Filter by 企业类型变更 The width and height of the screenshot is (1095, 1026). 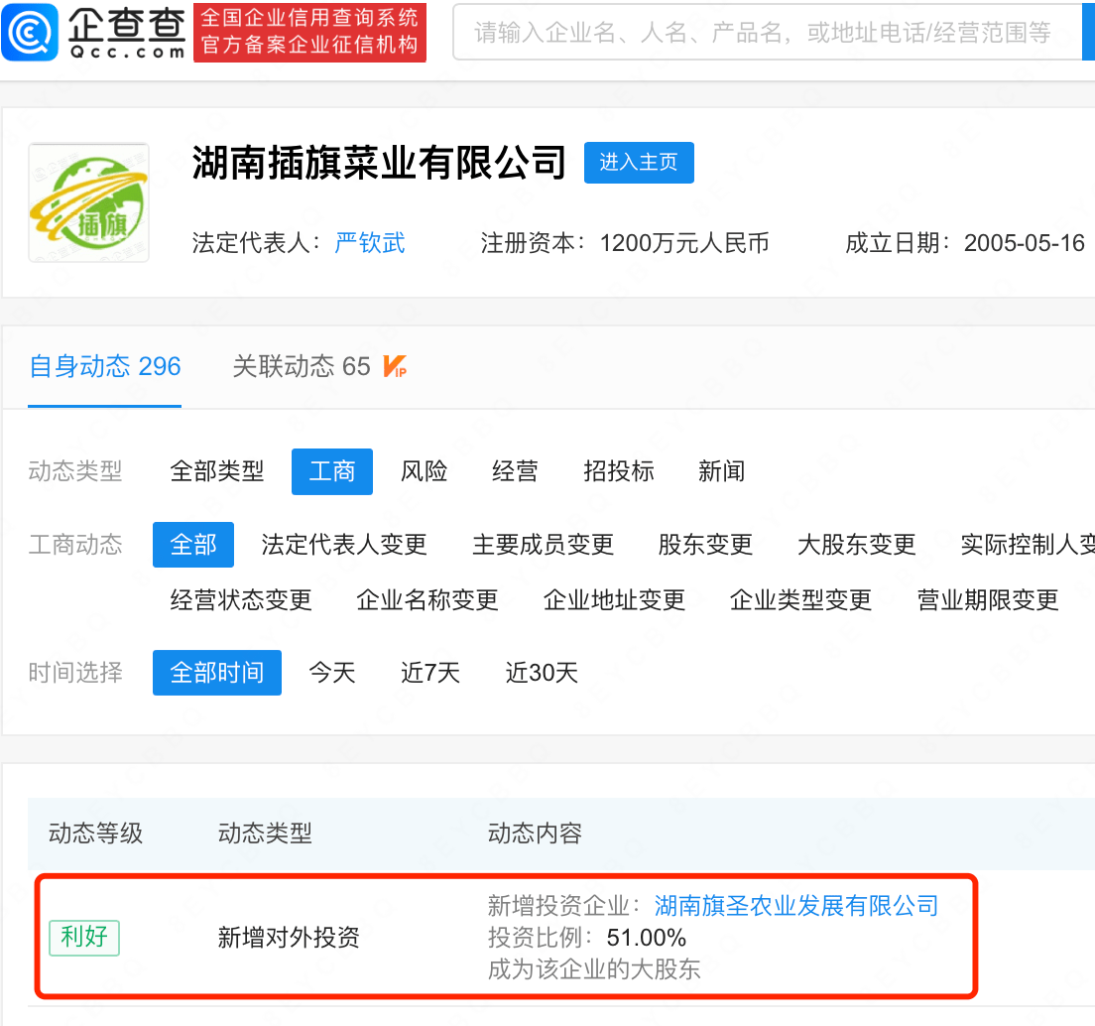(801, 600)
